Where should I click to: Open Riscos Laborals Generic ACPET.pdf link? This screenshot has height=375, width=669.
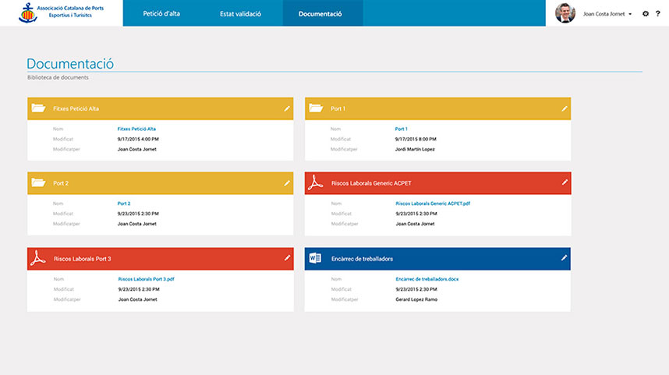433,203
